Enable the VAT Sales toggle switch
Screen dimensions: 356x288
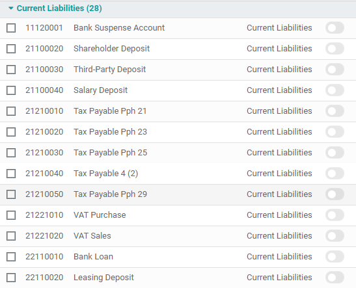coord(335,236)
